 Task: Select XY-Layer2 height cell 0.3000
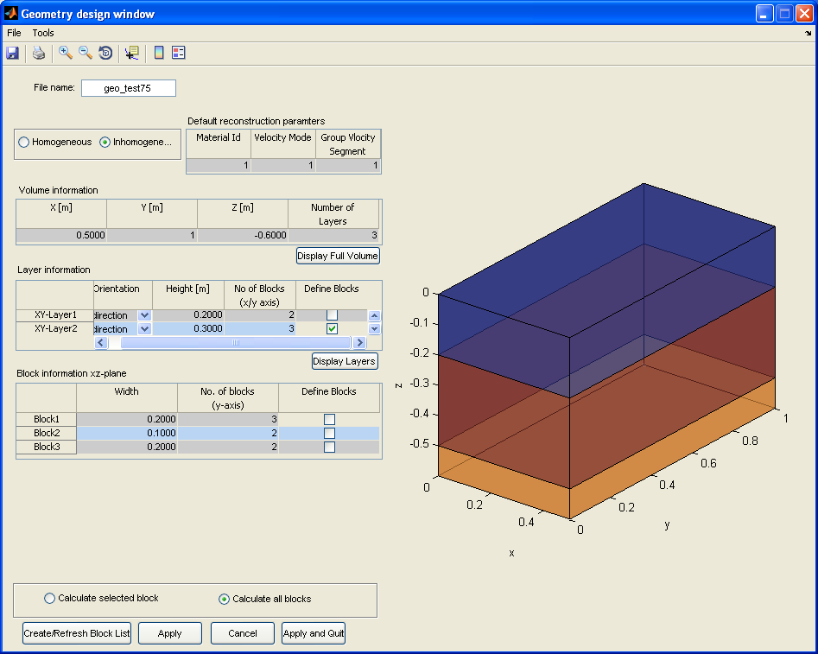(188, 329)
